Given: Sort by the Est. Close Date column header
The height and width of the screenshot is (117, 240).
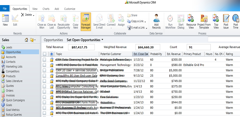Looking at the screenshot, I should (x=140, y=54).
